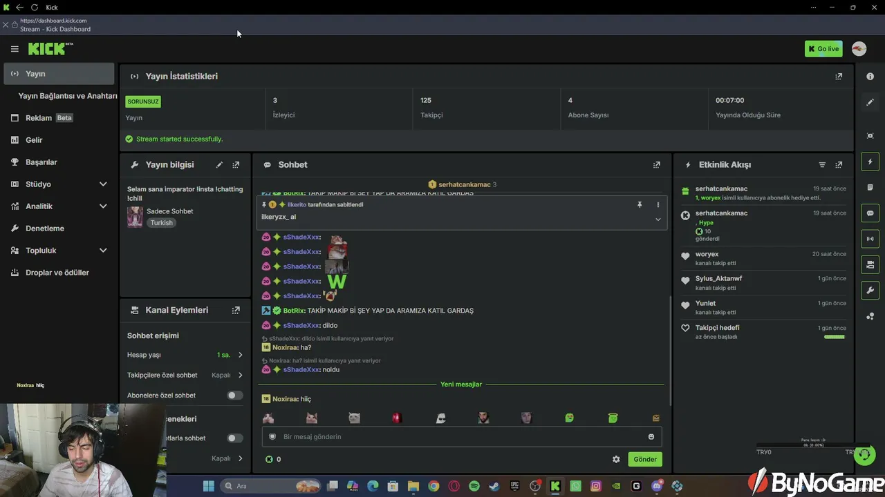885x497 pixels.
Task: Open Droplar ve ödüller page
Action: tap(59, 273)
